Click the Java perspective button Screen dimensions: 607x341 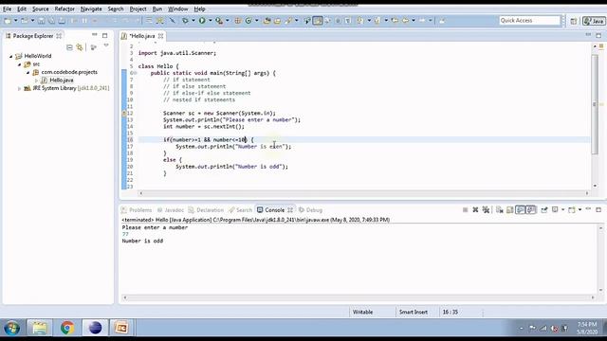click(x=594, y=21)
